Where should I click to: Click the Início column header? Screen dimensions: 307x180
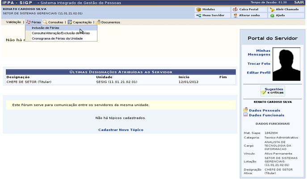(x=184, y=77)
